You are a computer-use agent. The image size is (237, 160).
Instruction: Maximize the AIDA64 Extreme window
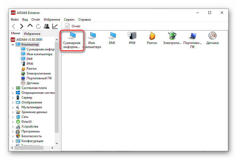click(x=210, y=13)
